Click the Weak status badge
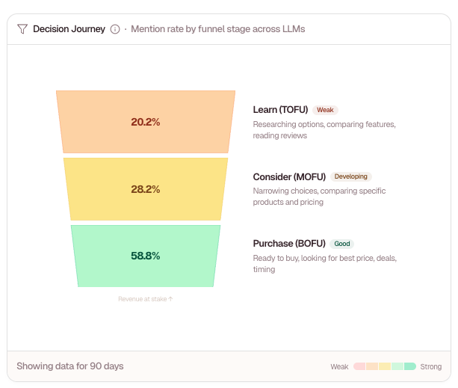 [x=325, y=110]
